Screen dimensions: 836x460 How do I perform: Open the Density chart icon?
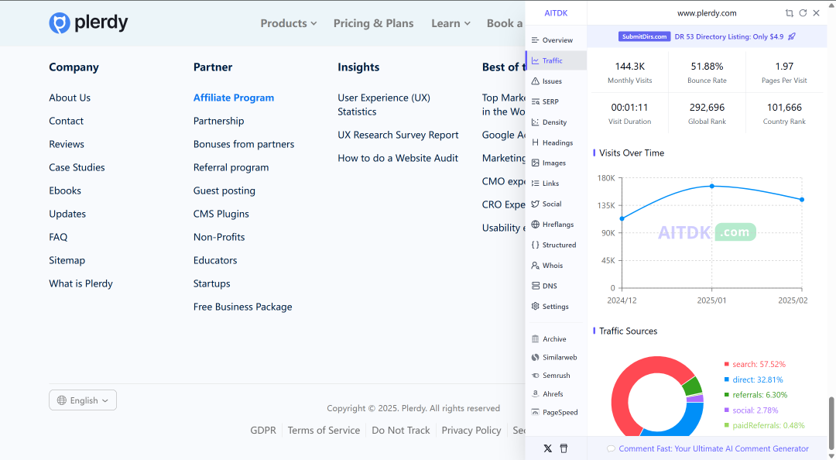[536, 122]
